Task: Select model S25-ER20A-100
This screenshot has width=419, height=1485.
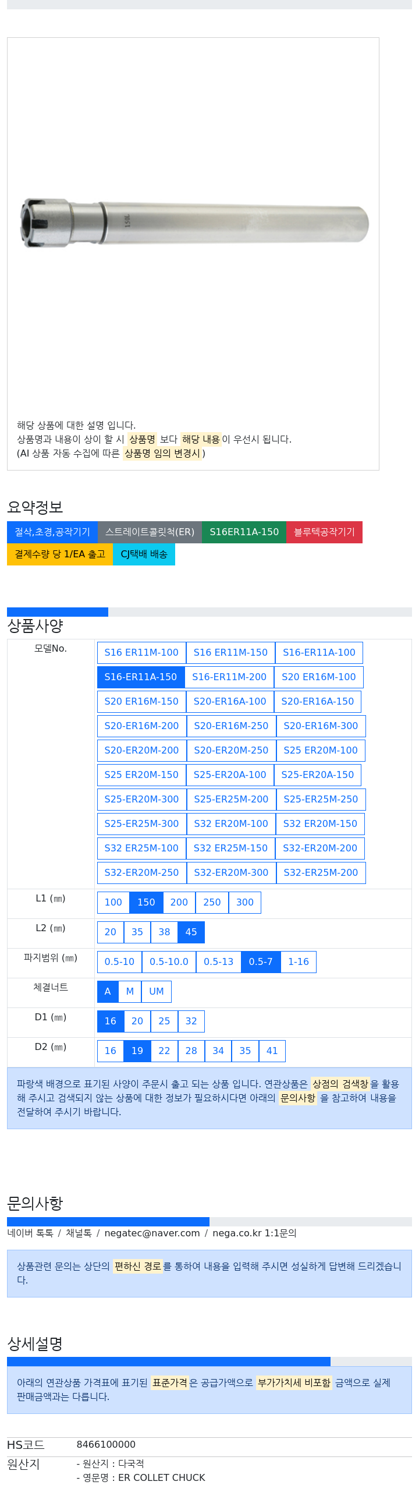Action: (x=230, y=775)
